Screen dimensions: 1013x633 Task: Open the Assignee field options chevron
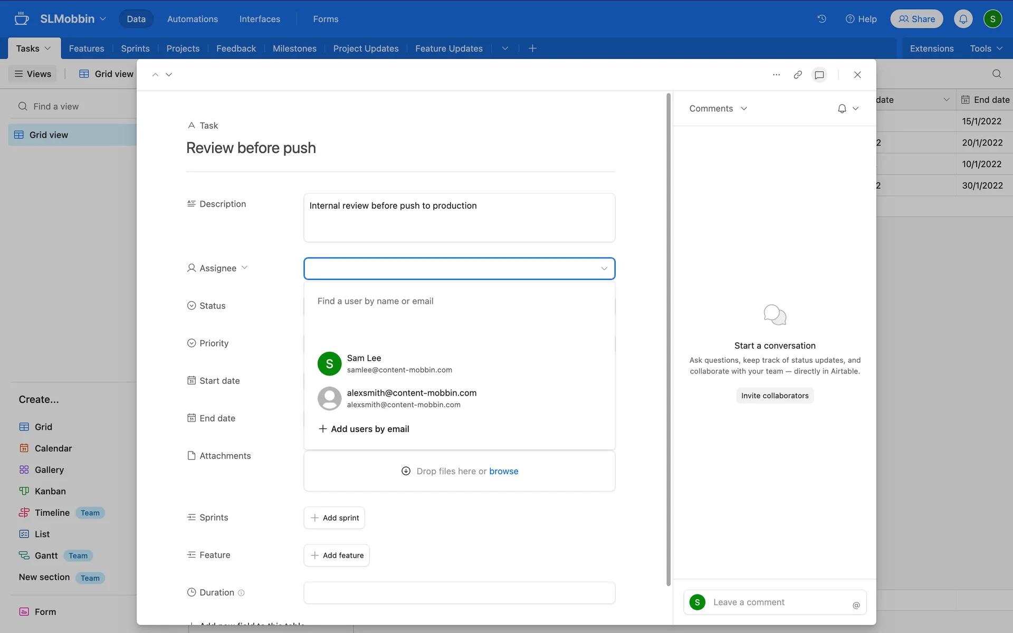click(x=244, y=268)
